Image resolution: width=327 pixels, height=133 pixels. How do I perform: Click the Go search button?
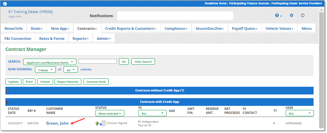tap(124, 62)
